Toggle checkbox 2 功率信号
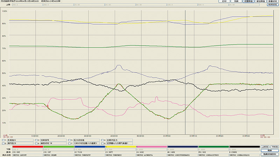 36,140
